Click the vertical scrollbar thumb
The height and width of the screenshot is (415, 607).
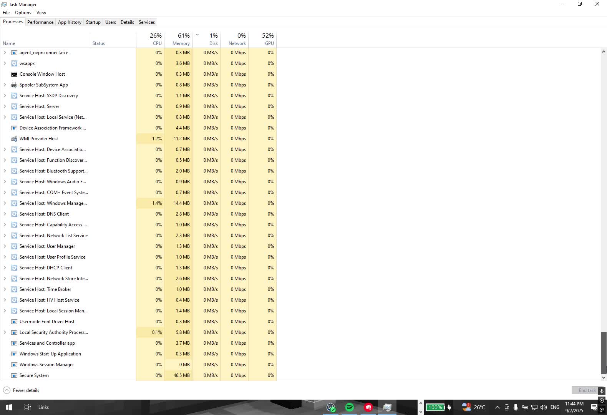coord(604,352)
